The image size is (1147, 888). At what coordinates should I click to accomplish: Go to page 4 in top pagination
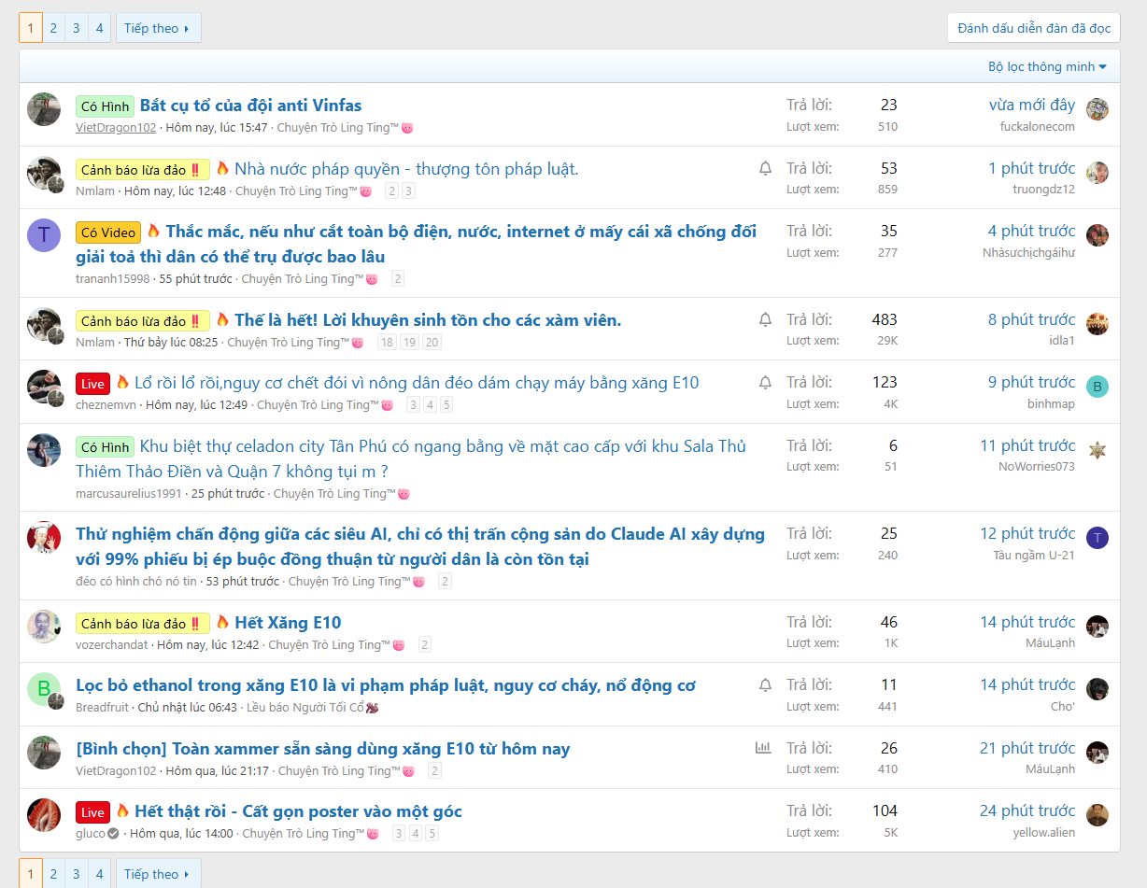[x=99, y=28]
